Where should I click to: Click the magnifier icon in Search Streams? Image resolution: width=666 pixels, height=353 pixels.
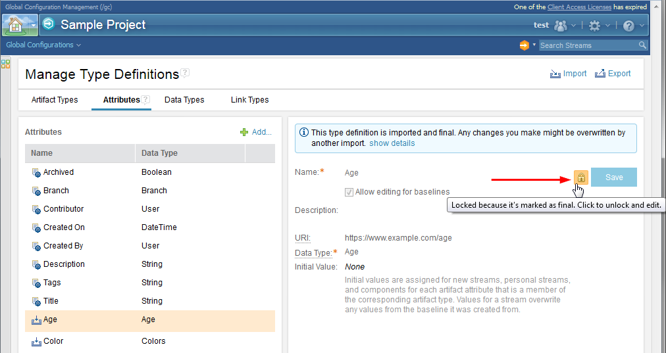tap(642, 45)
